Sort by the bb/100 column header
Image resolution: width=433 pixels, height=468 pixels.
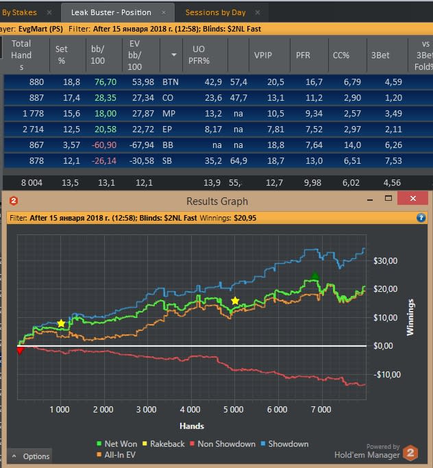[97, 55]
